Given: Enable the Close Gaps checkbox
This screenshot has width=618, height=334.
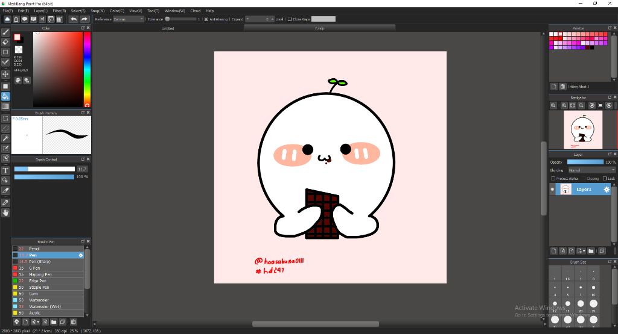Looking at the screenshot, I should click(290, 19).
